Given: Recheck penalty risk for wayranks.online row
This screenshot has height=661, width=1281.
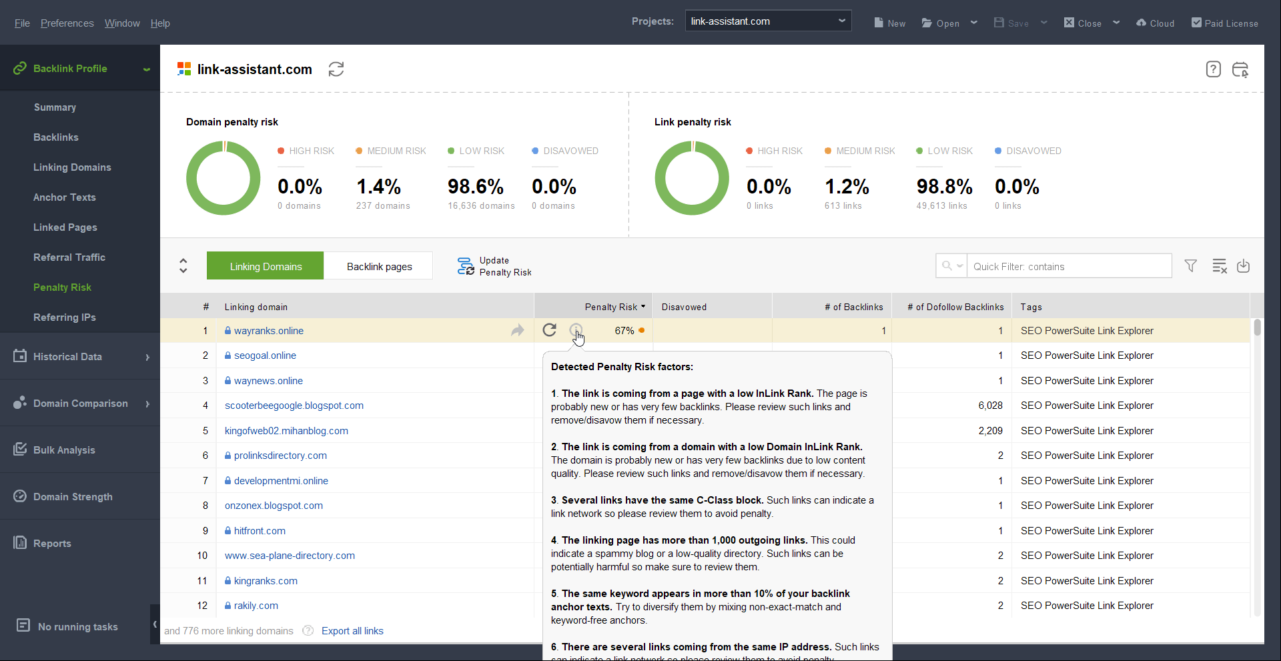Looking at the screenshot, I should (x=549, y=330).
